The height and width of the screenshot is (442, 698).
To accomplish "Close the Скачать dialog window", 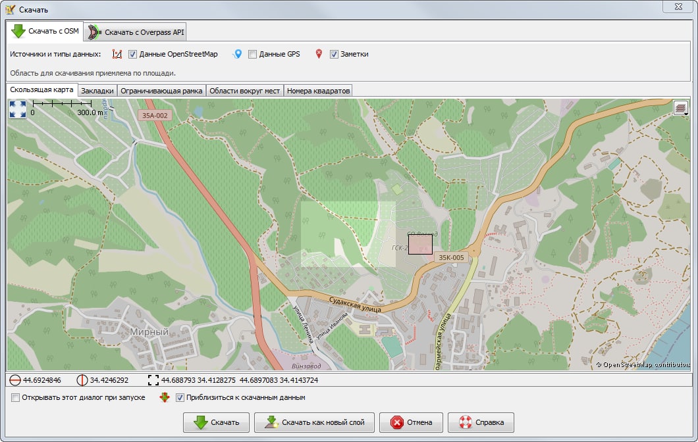I will [x=678, y=6].
